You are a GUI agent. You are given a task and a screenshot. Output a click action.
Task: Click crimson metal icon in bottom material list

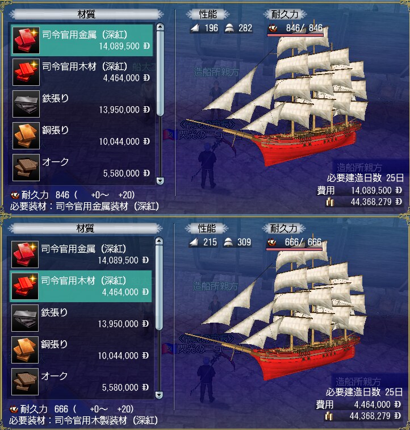(x=25, y=254)
